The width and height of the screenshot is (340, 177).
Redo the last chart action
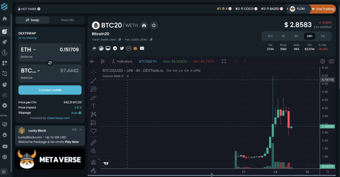coord(245,62)
